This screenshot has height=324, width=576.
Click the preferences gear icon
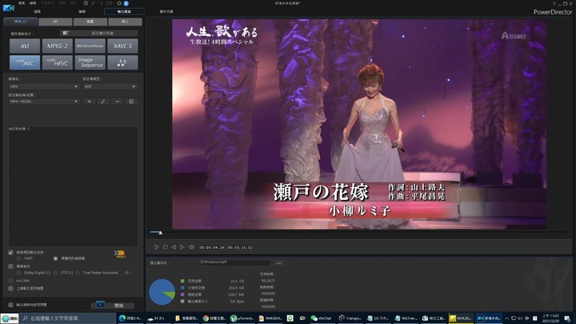[119, 3]
